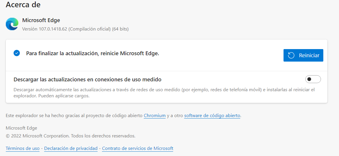Click the Versión 107.0.1418.62 text
This screenshot has height=156, width=339.
point(76,29)
